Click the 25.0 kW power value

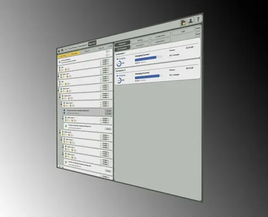[189, 68]
